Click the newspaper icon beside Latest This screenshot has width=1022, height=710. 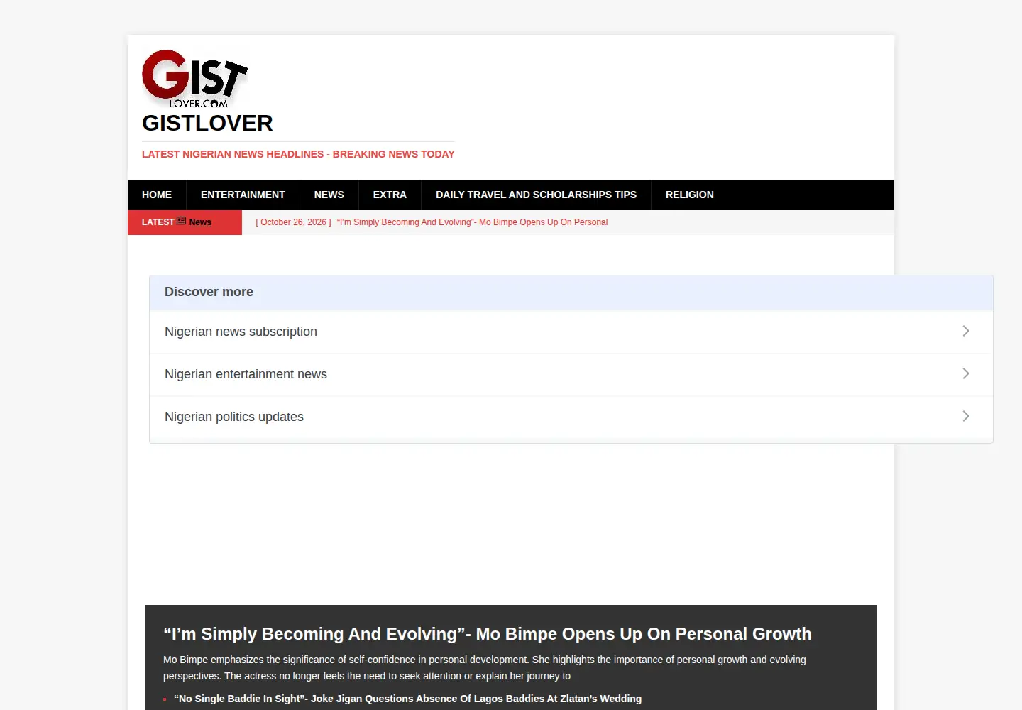[181, 221]
